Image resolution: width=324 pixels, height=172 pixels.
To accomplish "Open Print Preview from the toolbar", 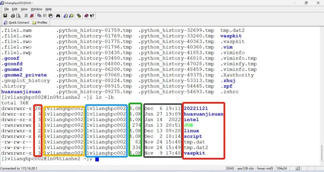I will [18, 16].
